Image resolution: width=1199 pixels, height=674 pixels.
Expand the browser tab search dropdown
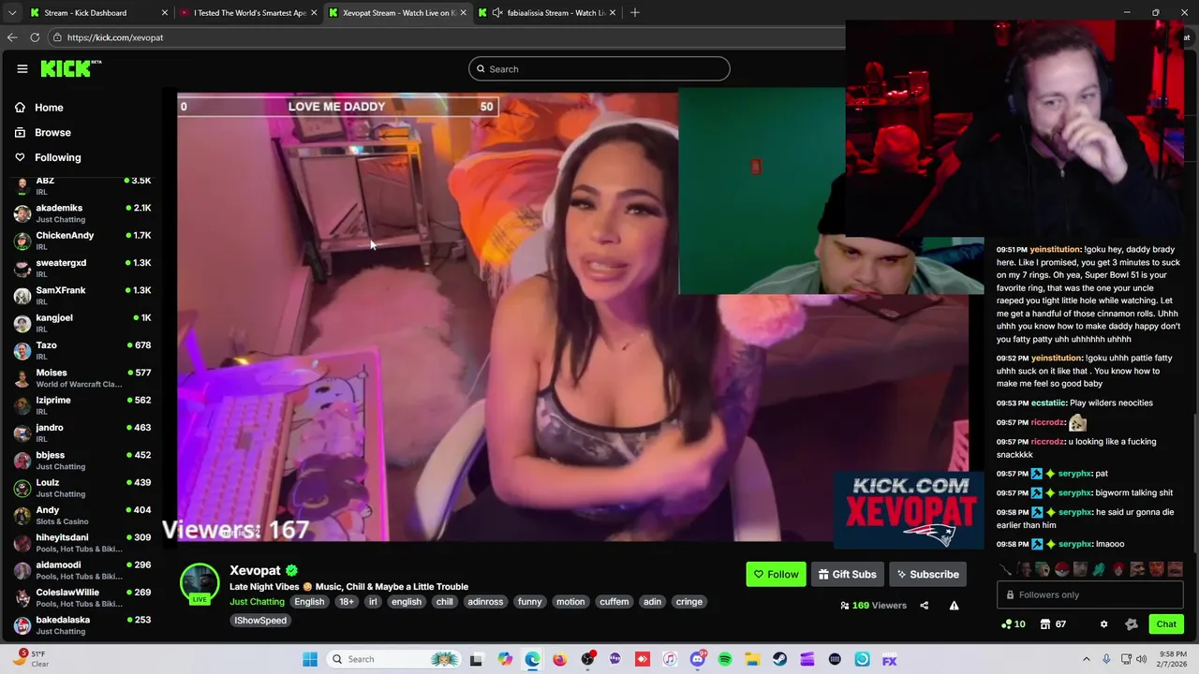(11, 13)
